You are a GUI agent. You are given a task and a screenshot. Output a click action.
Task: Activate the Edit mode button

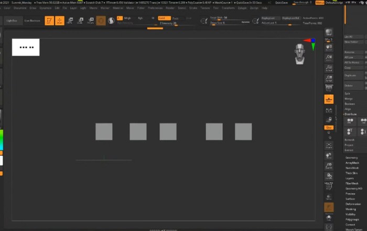pyautogui.click(x=49, y=20)
